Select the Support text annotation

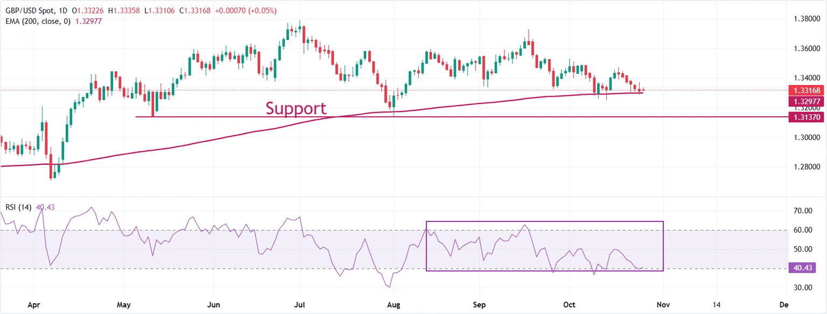tap(296, 109)
